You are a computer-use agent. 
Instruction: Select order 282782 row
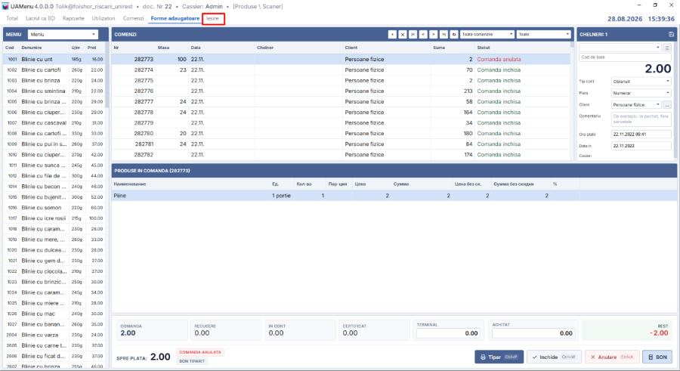click(341, 154)
